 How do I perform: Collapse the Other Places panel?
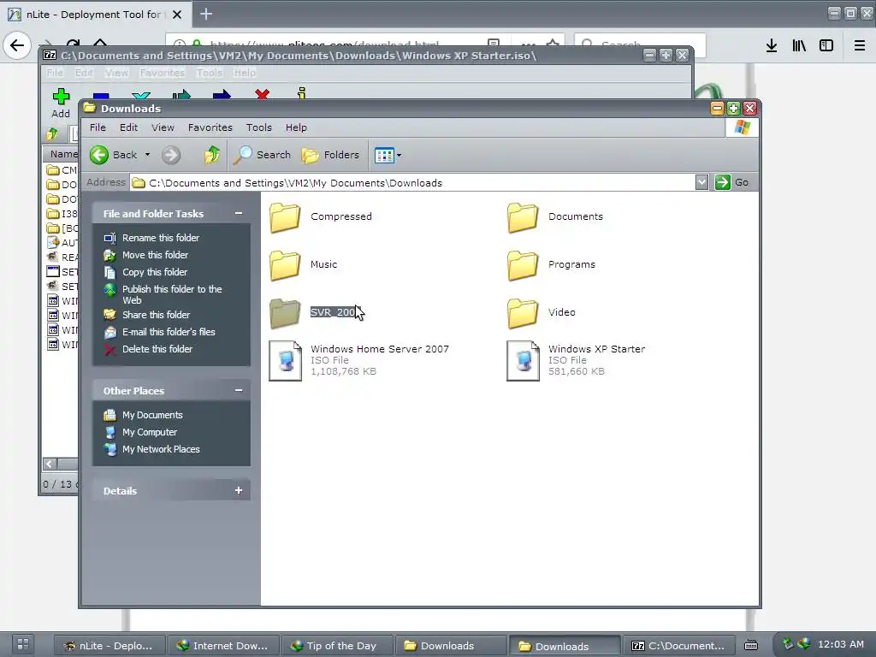(x=239, y=390)
